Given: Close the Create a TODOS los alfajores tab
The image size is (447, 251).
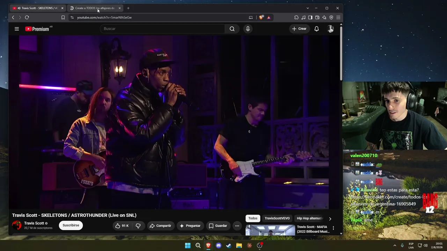Looking at the screenshot, I should [x=119, y=8].
